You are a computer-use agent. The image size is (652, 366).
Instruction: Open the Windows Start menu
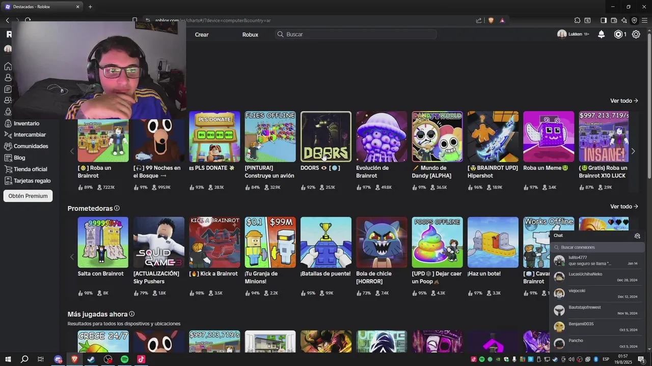(8, 359)
